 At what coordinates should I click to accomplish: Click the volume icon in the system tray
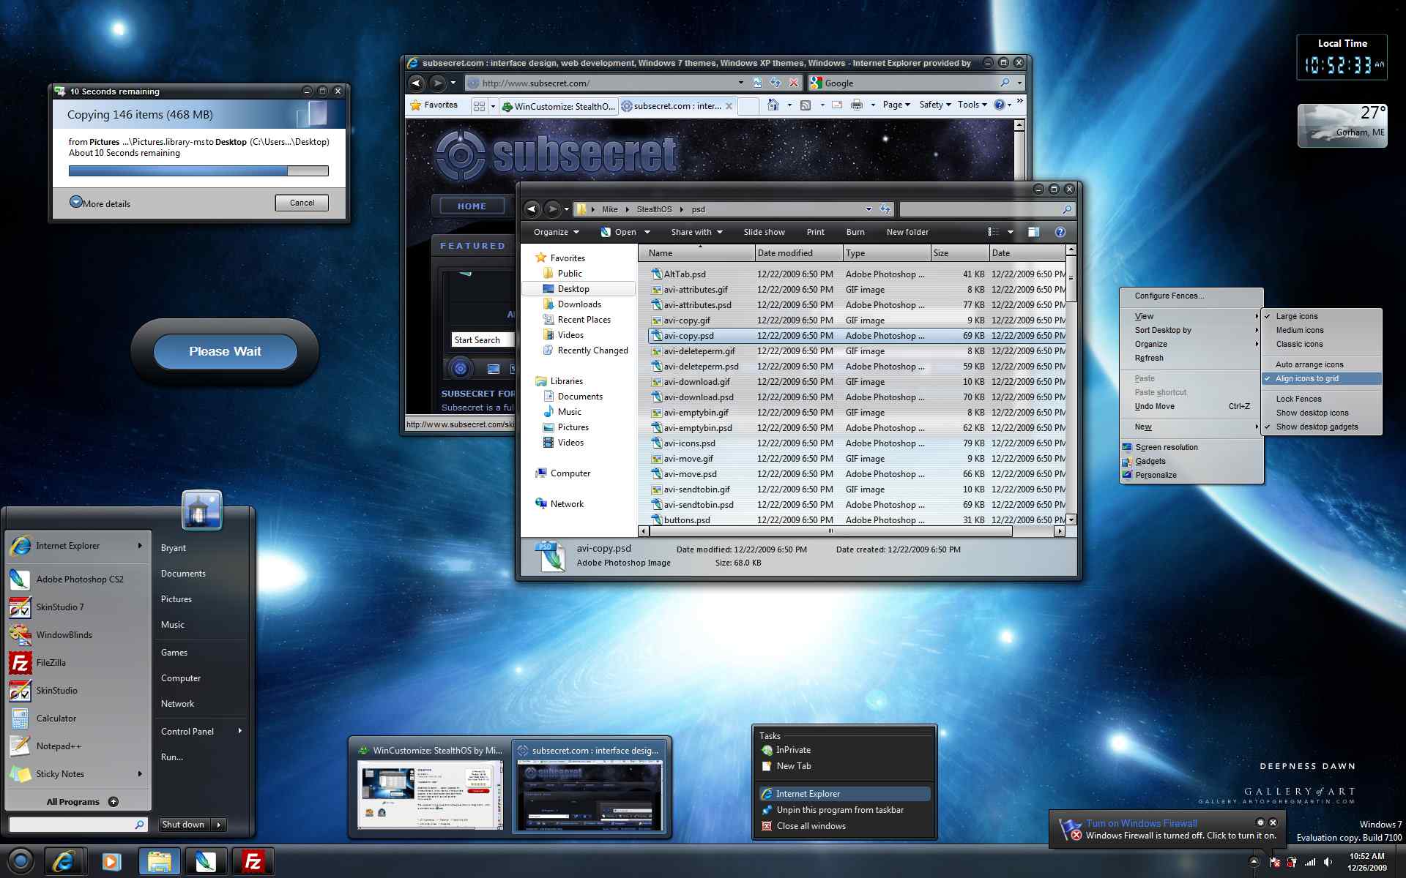1328,862
